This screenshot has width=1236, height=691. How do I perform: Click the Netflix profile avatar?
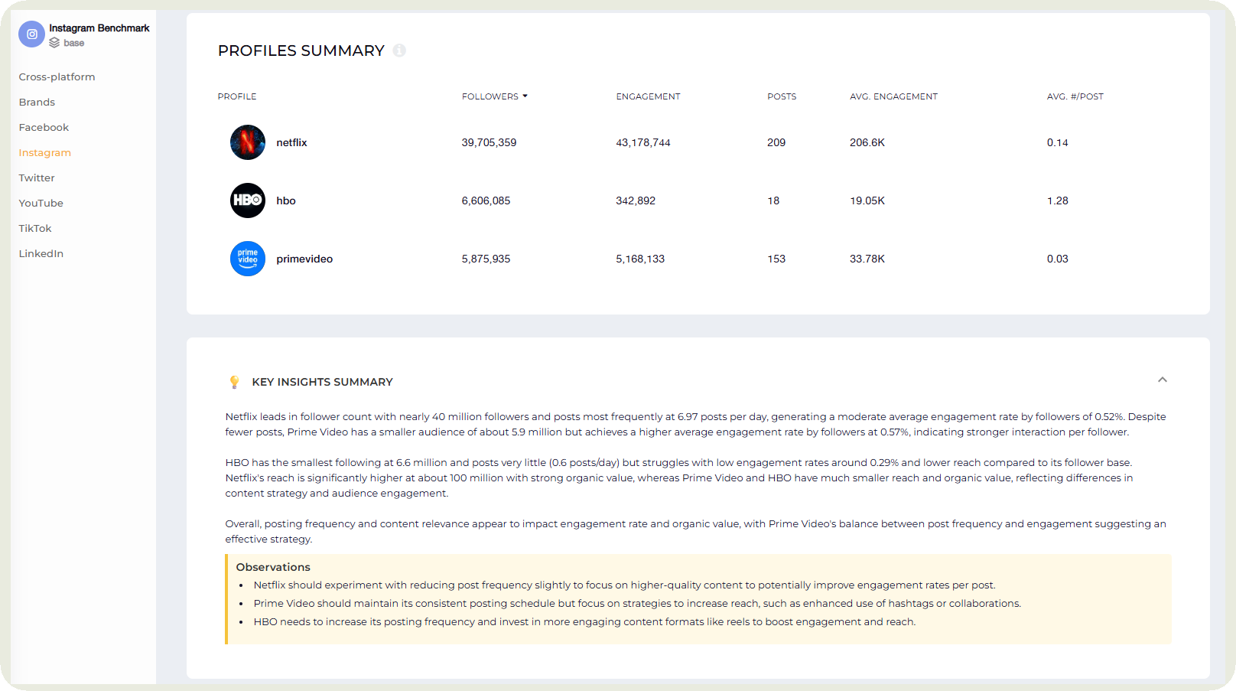248,142
